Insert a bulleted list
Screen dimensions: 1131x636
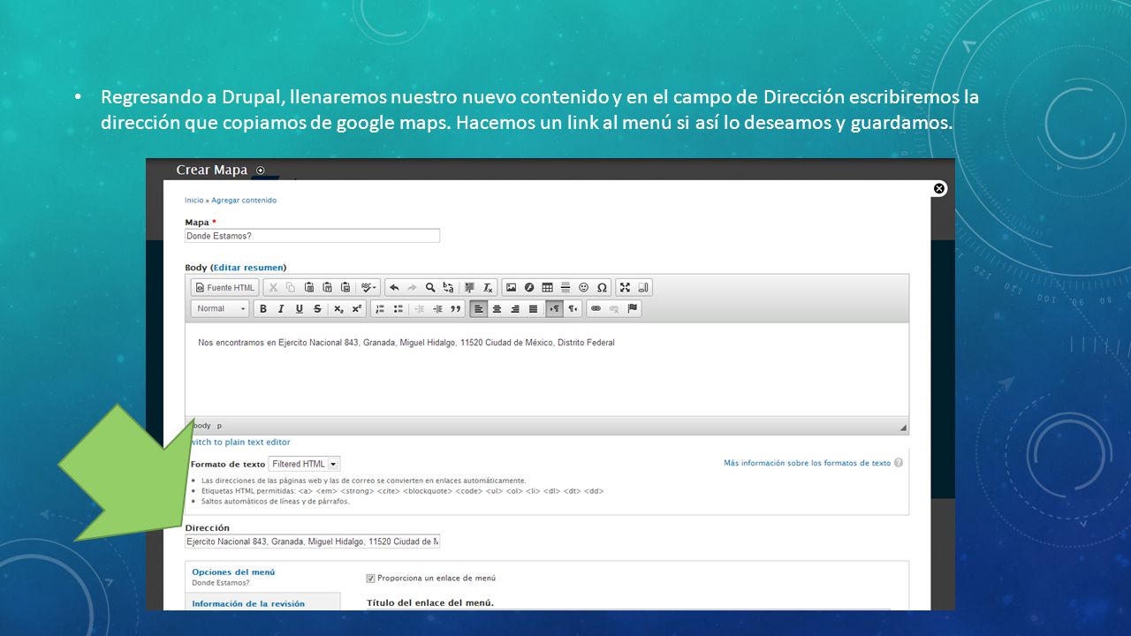(398, 308)
